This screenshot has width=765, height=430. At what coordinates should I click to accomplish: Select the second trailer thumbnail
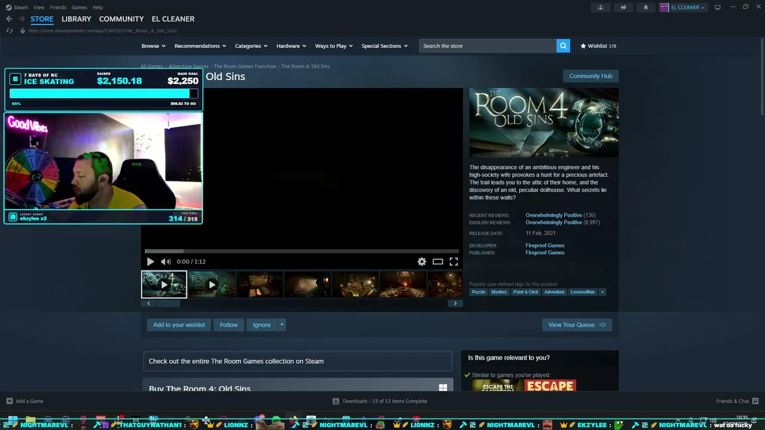[212, 284]
